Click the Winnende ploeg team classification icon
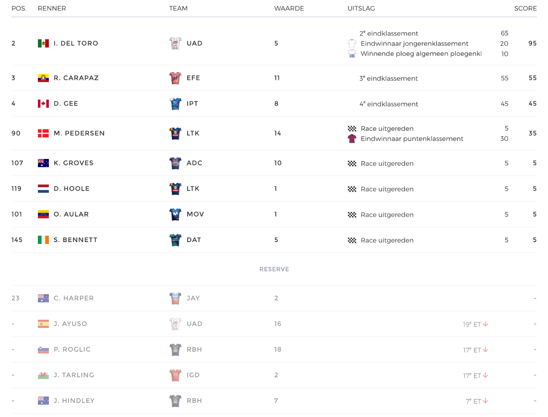Image resolution: width=548 pixels, height=417 pixels. coord(352,54)
